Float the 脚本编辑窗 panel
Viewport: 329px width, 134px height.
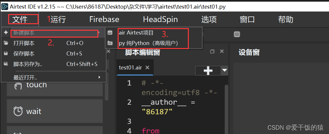pyautogui.click(x=212, y=51)
